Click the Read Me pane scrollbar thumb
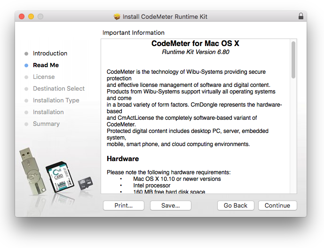 click(293, 60)
